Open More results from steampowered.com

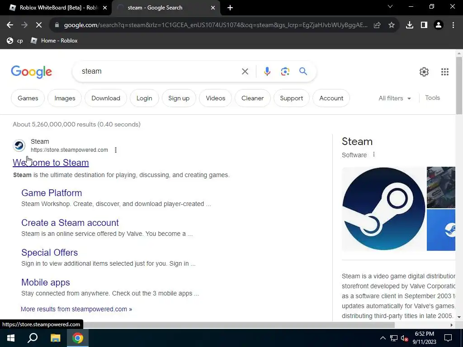(76, 309)
